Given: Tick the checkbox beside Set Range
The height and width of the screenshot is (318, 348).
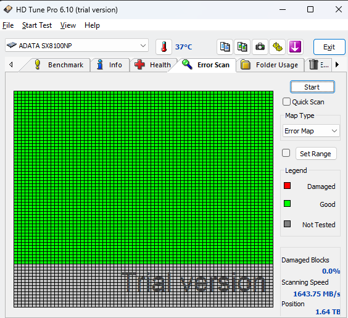Looking at the screenshot, I should [286, 153].
